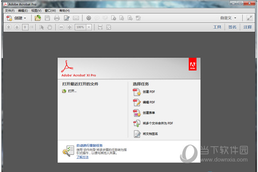
Task: Click the 创建表单 form icon
Action: (137, 113)
